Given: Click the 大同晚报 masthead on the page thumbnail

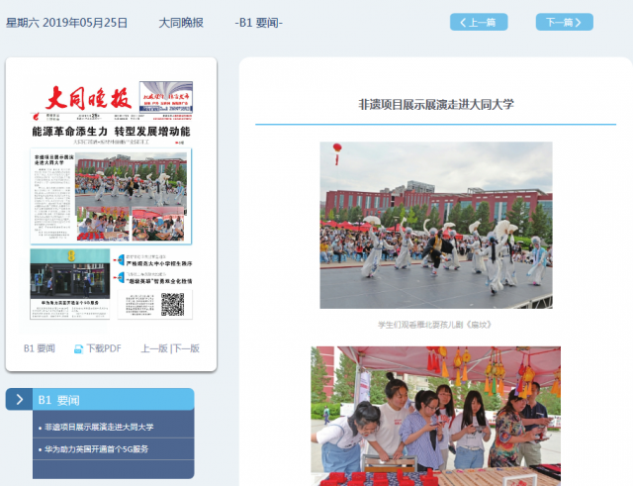Looking at the screenshot, I should click(x=88, y=98).
